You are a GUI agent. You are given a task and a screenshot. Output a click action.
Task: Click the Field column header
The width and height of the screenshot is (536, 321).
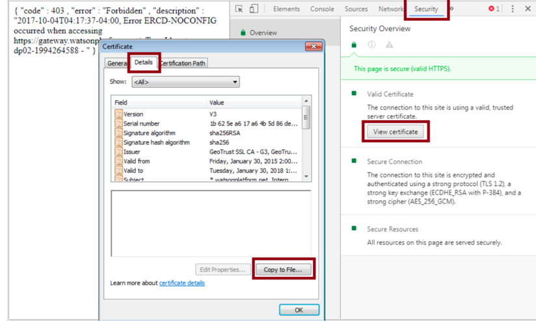pos(159,103)
